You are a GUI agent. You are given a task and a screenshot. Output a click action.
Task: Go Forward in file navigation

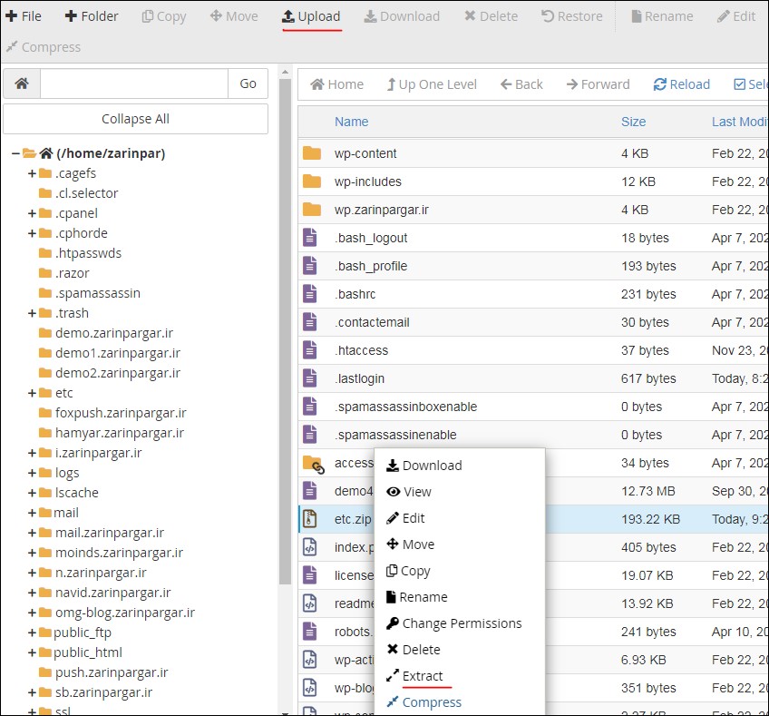[x=598, y=84]
